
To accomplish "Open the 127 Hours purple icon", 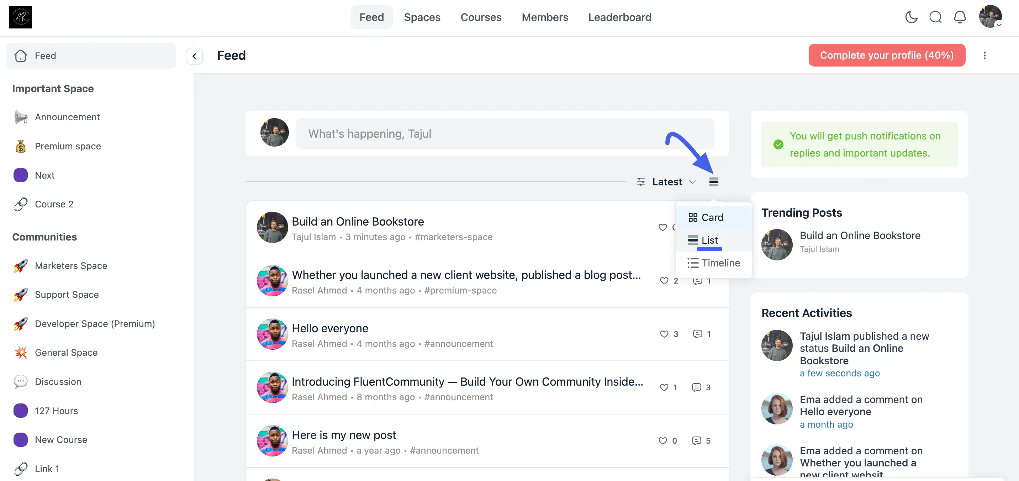I will coord(21,411).
